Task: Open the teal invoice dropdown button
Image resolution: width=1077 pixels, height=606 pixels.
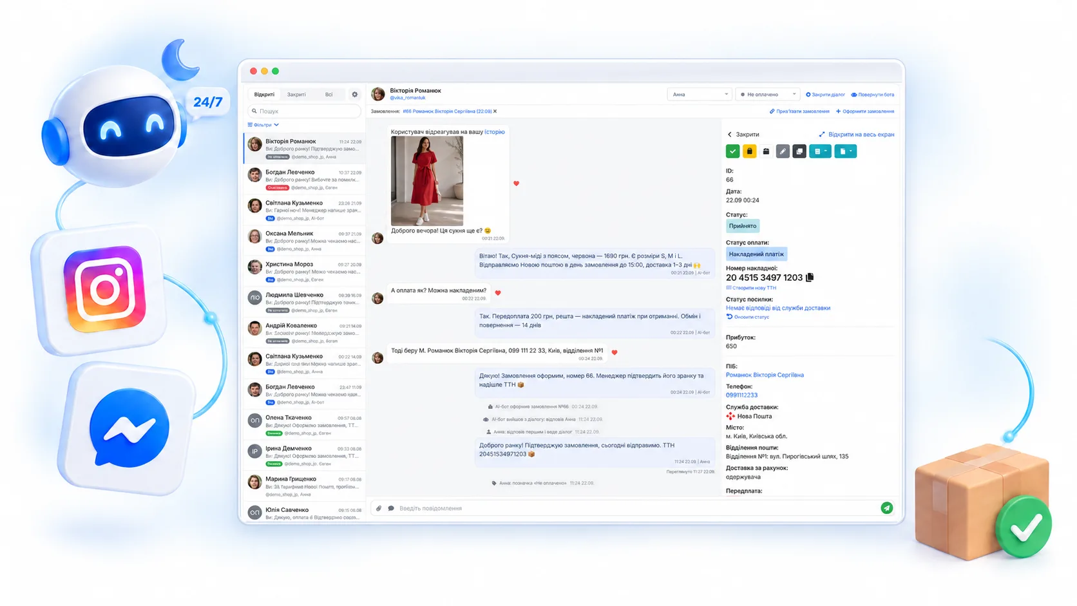Action: (x=820, y=151)
